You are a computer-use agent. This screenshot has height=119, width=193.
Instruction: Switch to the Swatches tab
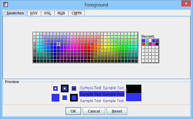click(x=15, y=13)
